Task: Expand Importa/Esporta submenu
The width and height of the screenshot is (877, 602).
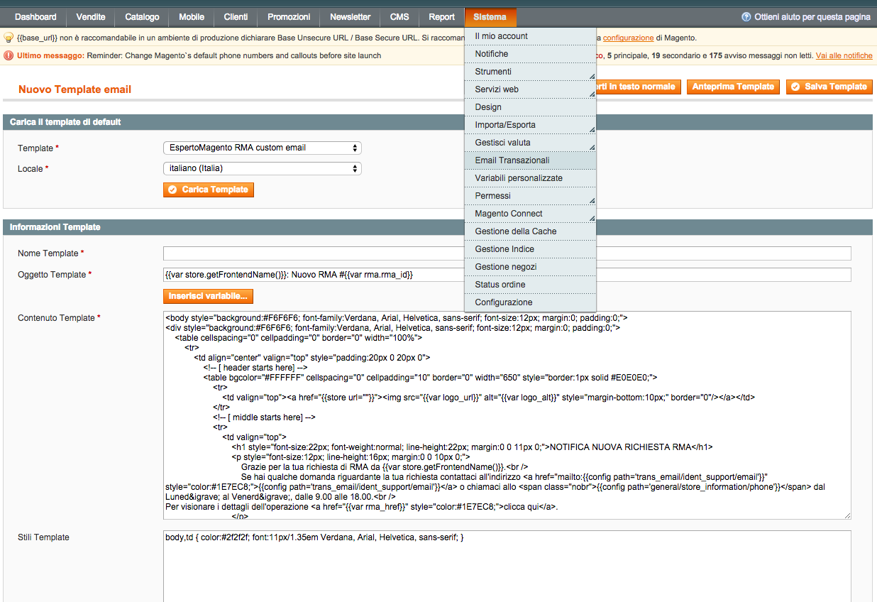Action: pos(530,125)
